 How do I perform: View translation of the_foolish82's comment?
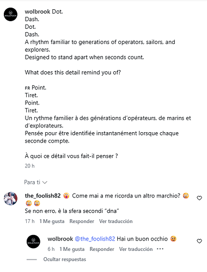(x=115, y=221)
